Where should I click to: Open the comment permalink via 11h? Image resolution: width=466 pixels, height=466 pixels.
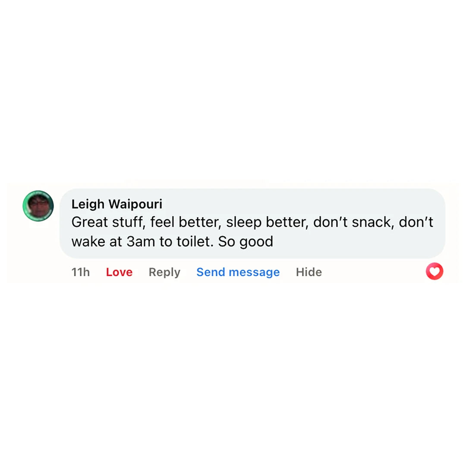(x=81, y=272)
